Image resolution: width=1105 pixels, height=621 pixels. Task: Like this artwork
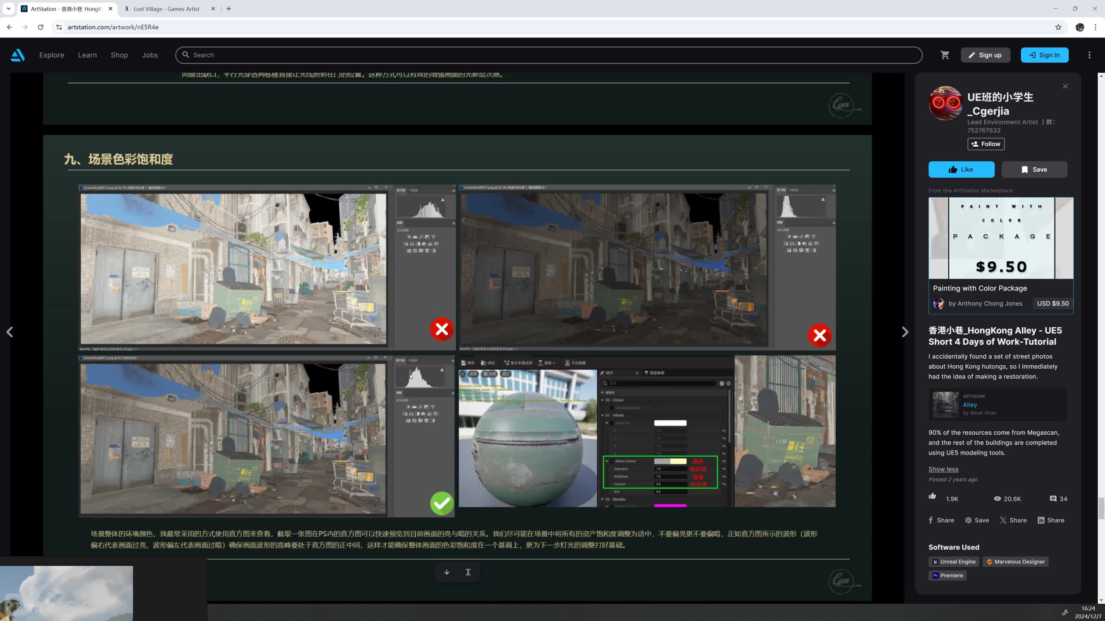(961, 169)
